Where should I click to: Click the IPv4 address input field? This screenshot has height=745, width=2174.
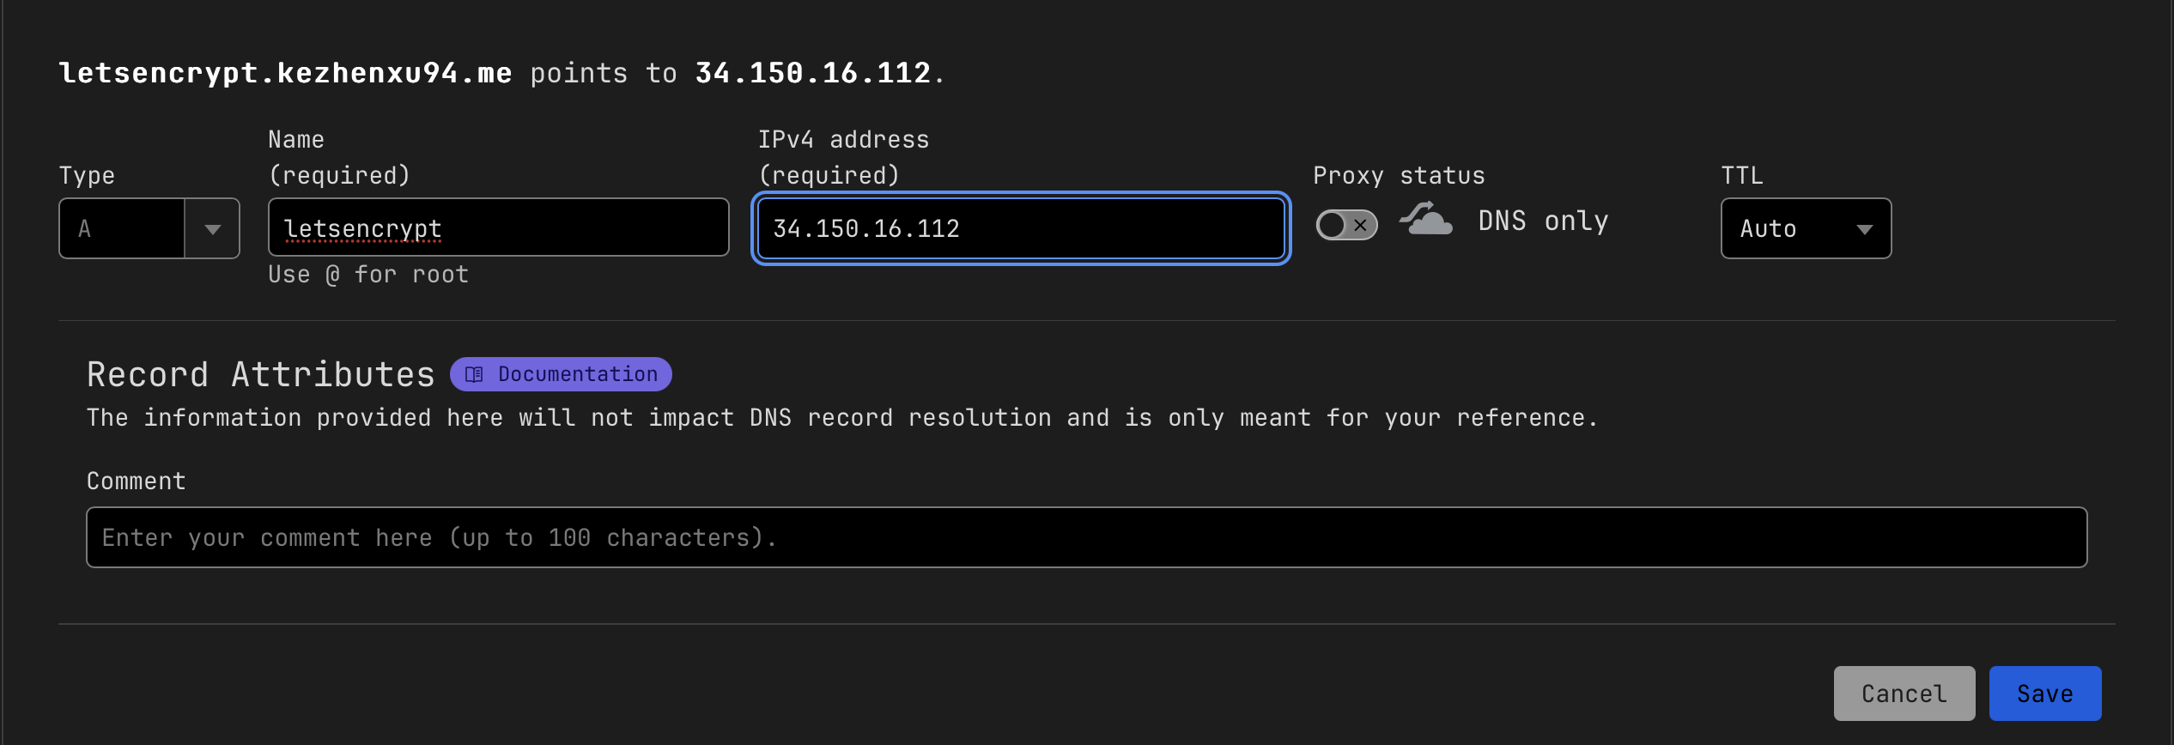coord(1020,229)
